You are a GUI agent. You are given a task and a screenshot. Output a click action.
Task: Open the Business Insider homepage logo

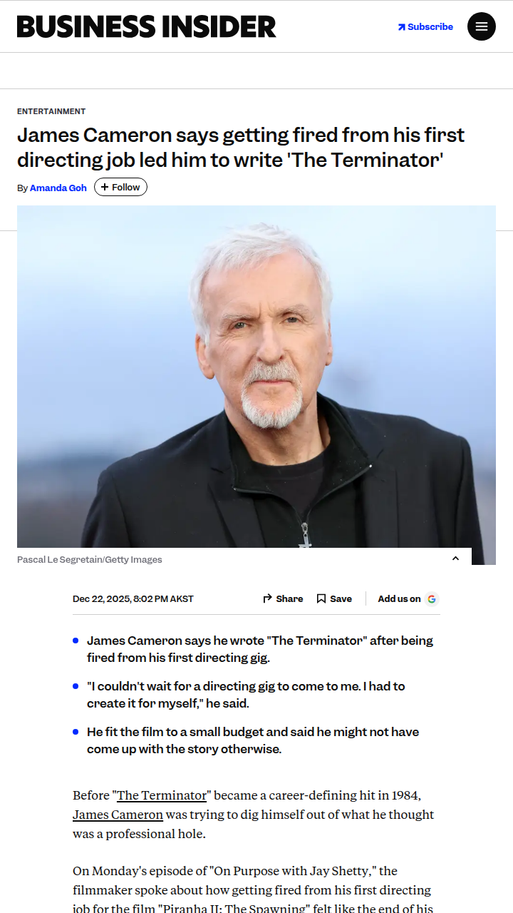[147, 26]
